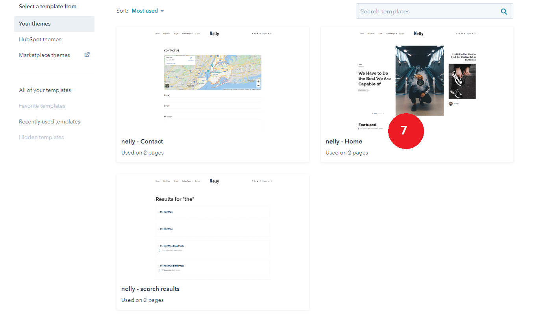The width and height of the screenshot is (548, 320).
Task: Click "Used on 2 pages" under nelly - Contact
Action: (143, 153)
